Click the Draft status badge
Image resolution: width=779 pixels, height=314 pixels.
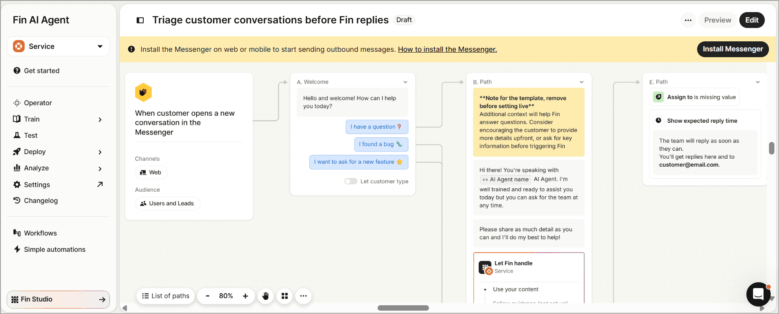(404, 20)
